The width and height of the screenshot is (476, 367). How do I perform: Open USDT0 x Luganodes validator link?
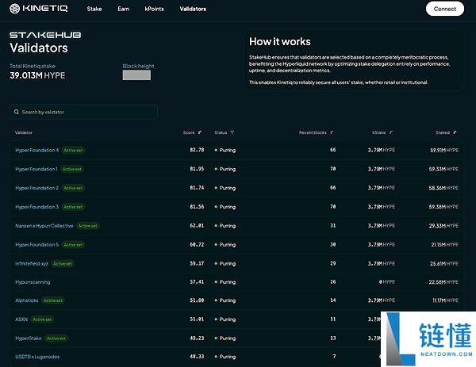pyautogui.click(x=37, y=357)
